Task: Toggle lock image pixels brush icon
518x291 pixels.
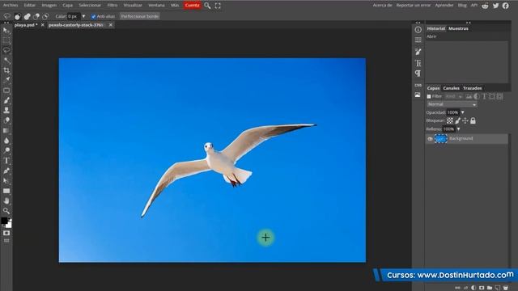Action: [457, 120]
